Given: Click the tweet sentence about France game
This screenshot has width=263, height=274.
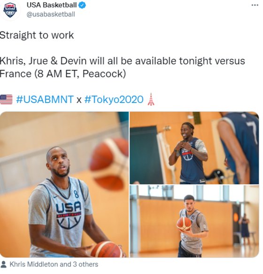Looking at the screenshot, I should tap(122, 67).
